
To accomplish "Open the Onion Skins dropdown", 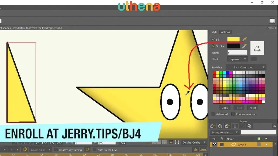I will click(x=40, y=150).
